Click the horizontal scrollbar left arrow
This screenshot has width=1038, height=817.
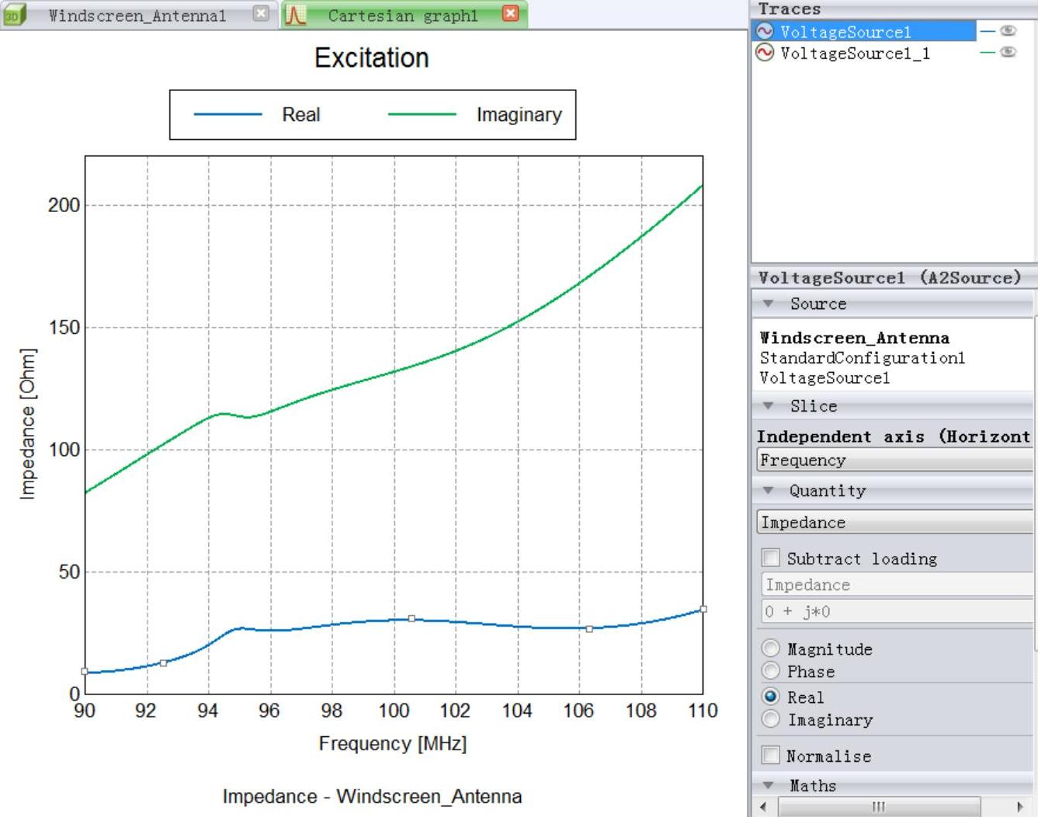[763, 807]
